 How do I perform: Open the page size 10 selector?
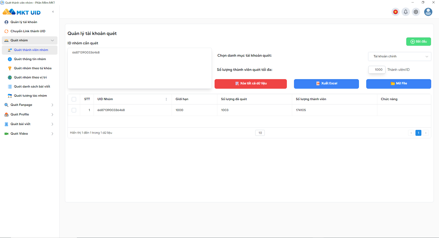[260, 133]
